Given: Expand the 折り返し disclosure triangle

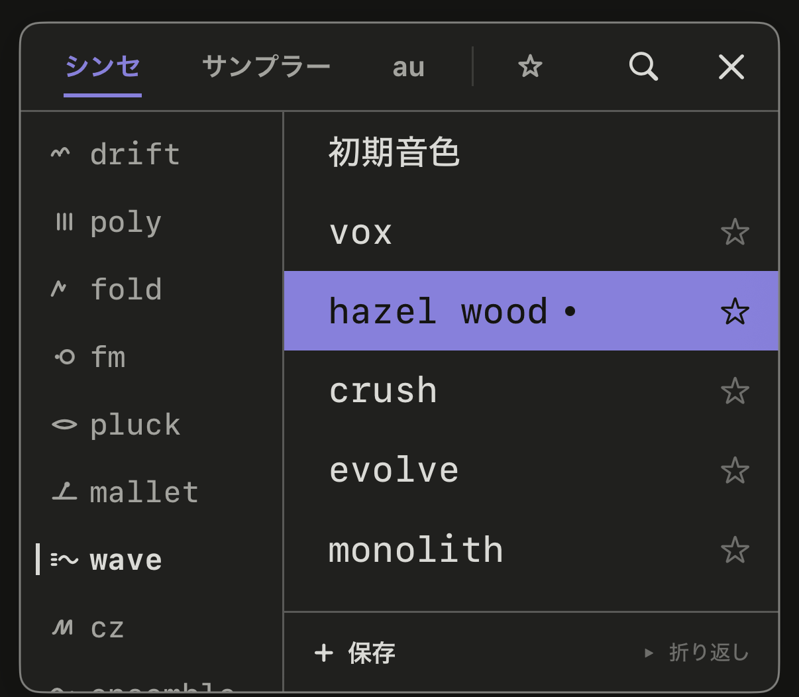Looking at the screenshot, I should [649, 653].
